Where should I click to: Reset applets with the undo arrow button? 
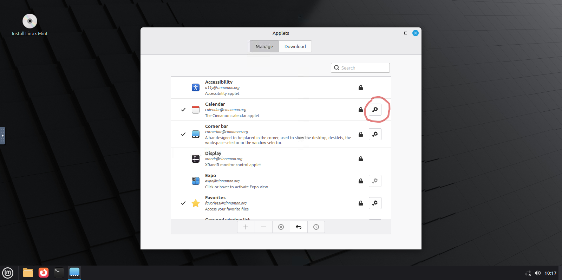[299, 227]
